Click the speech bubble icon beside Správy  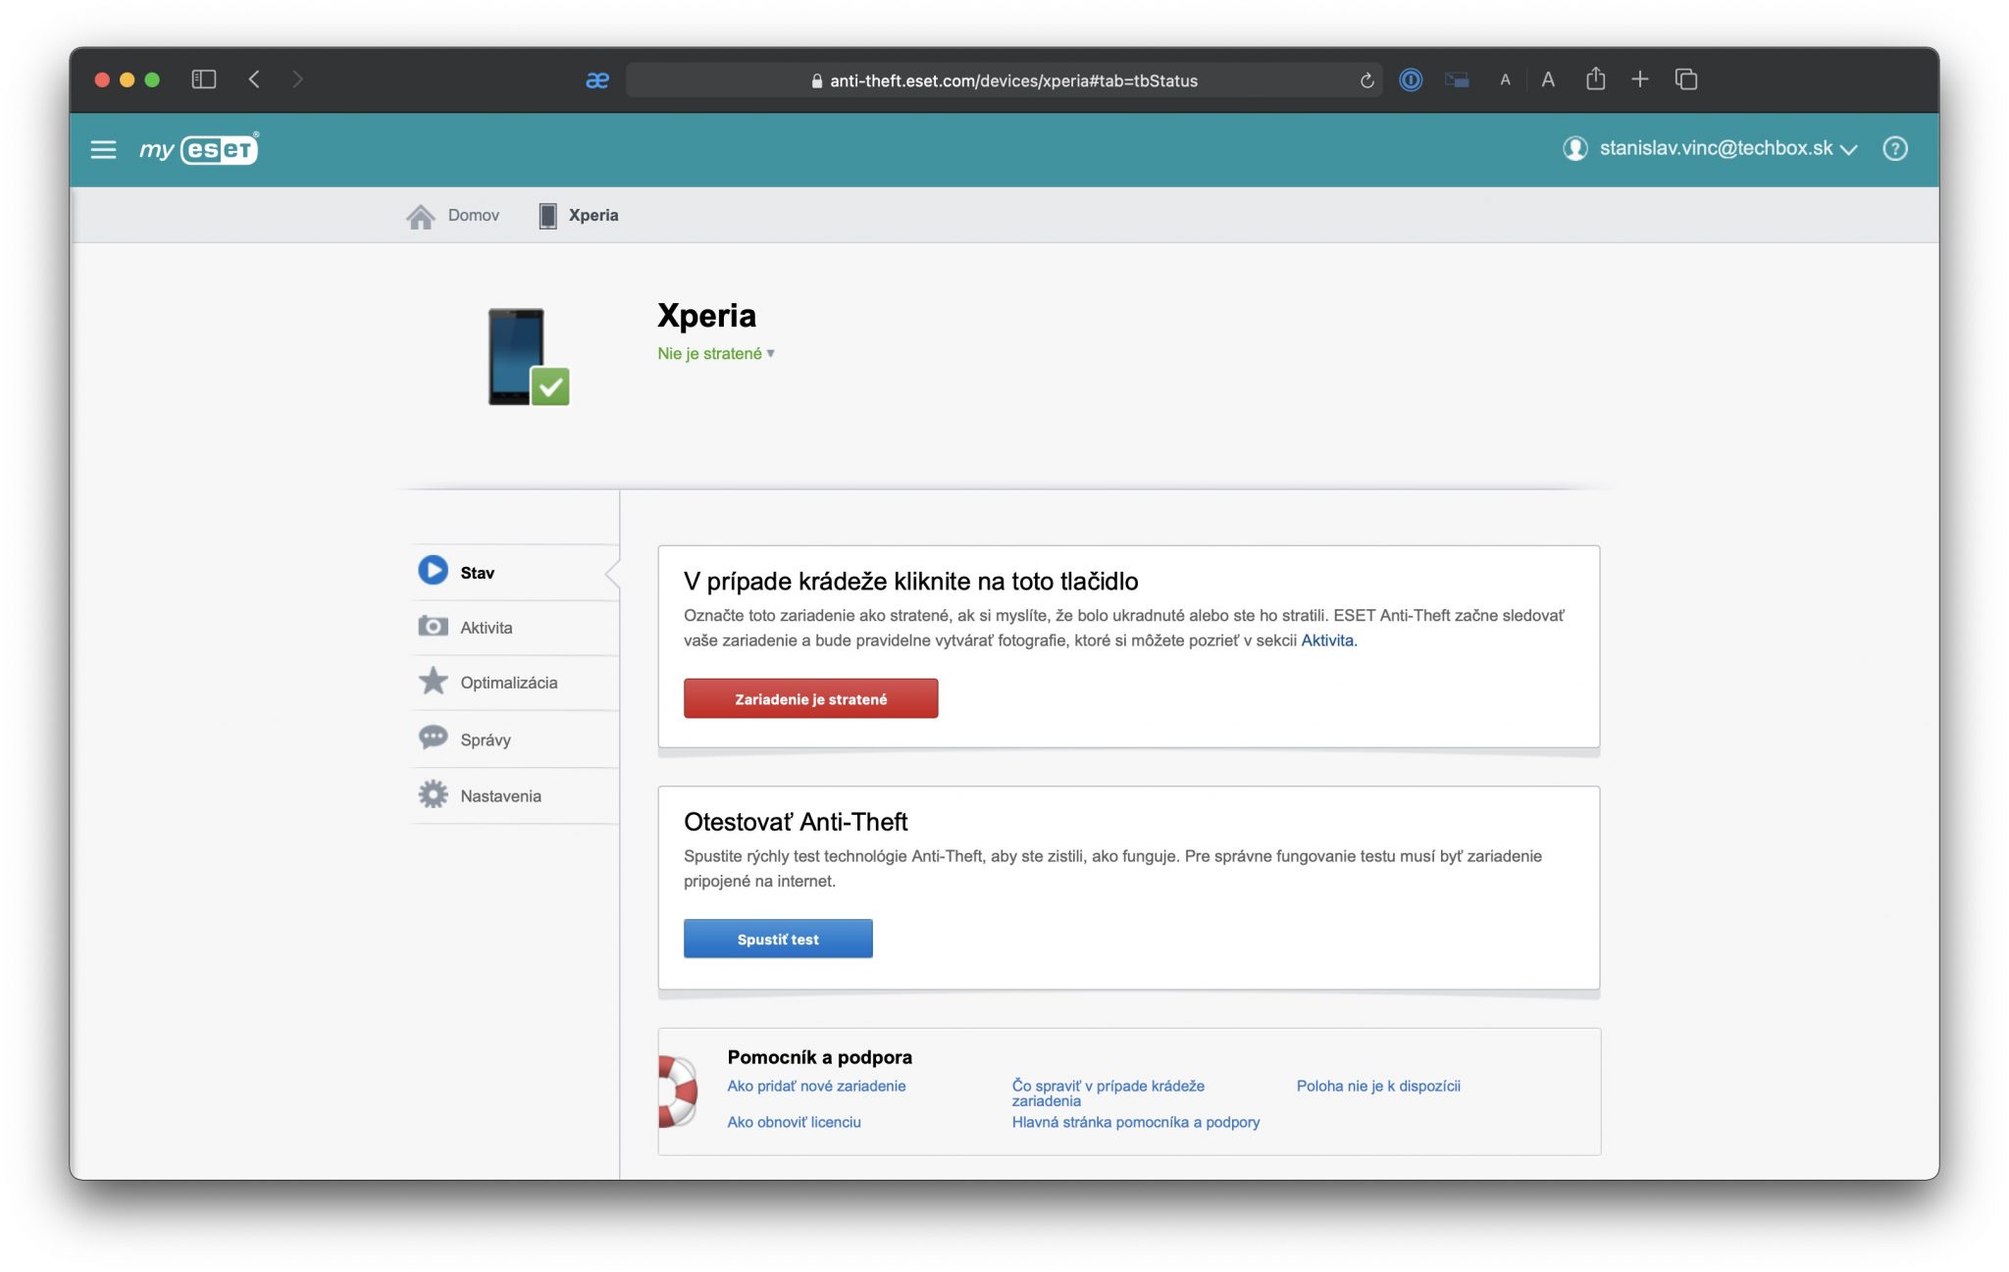[433, 738]
